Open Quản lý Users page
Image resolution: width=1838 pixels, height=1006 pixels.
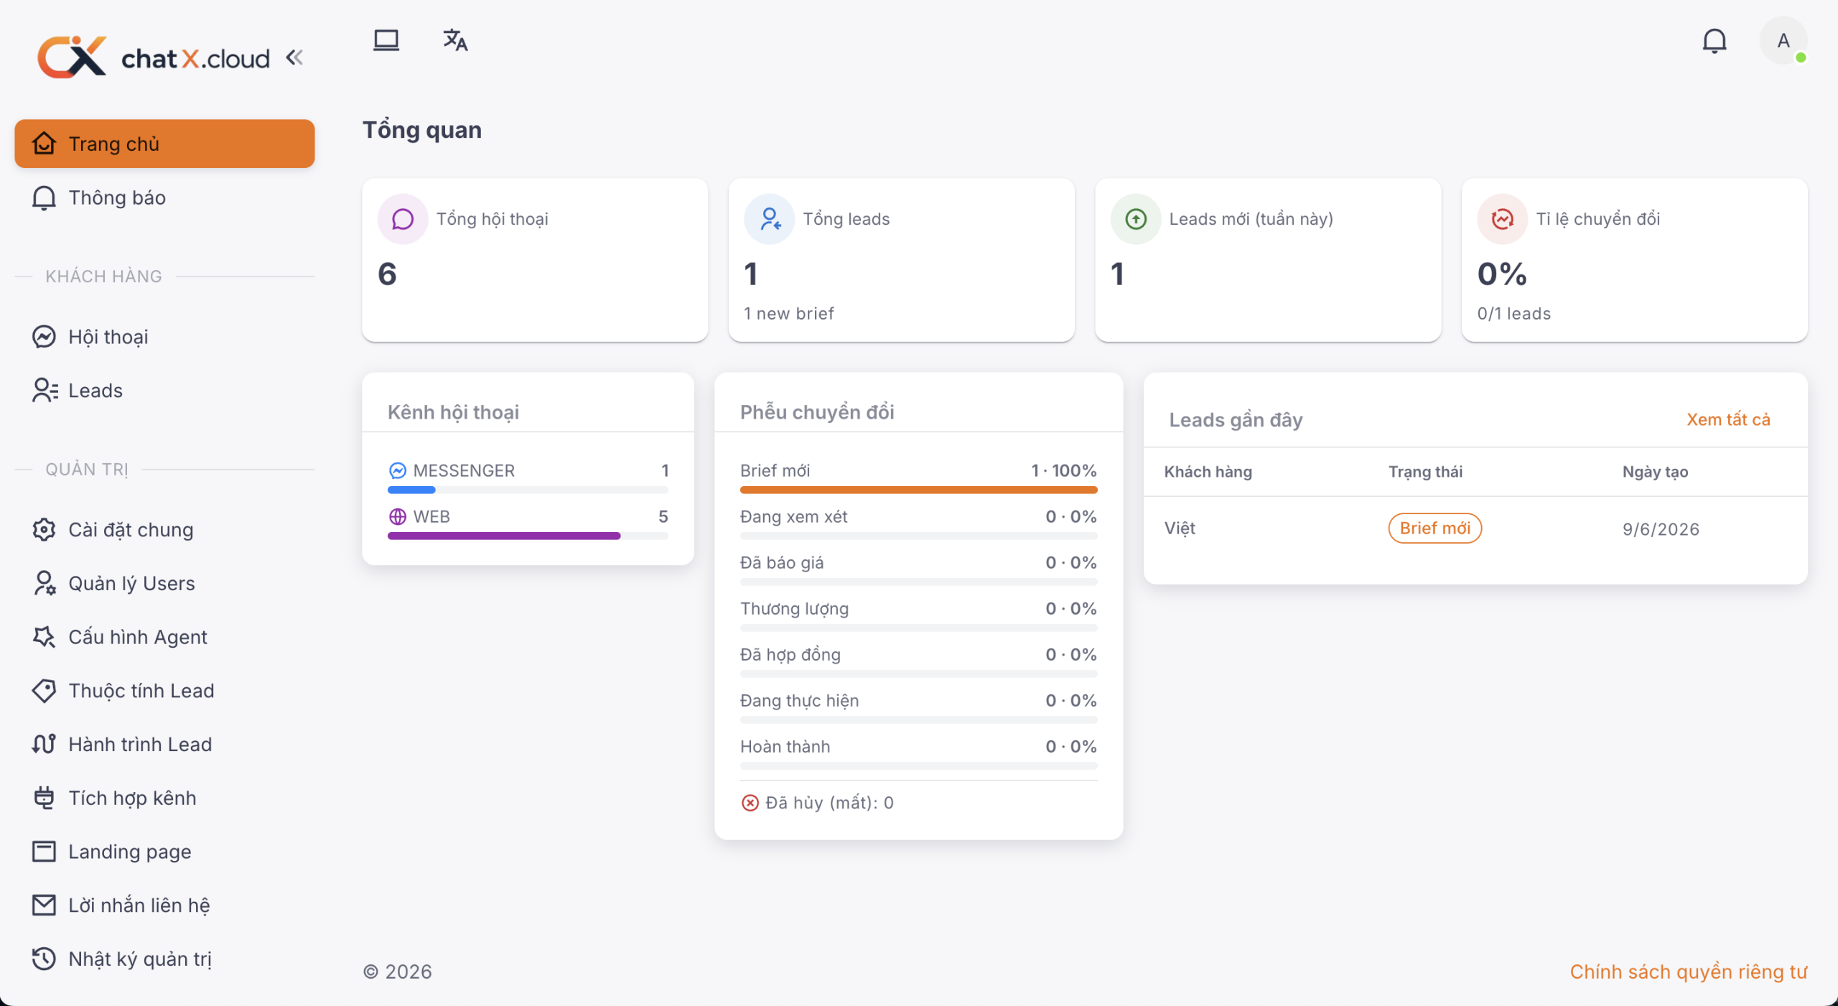click(x=164, y=583)
